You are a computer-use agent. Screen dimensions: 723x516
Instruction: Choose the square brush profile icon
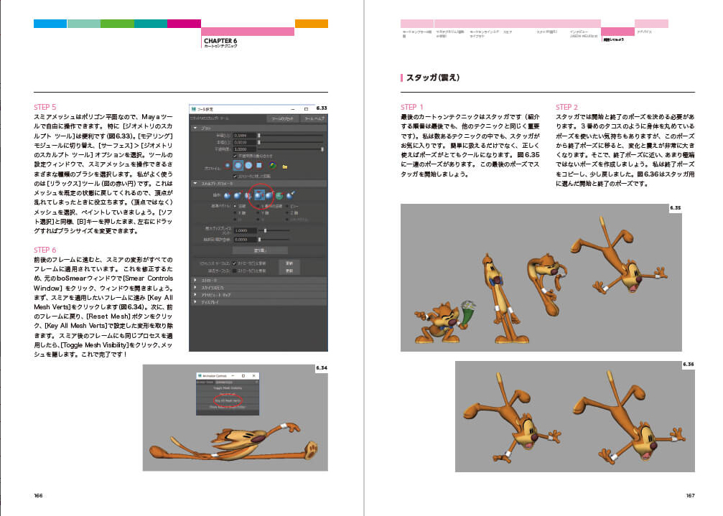(x=258, y=165)
